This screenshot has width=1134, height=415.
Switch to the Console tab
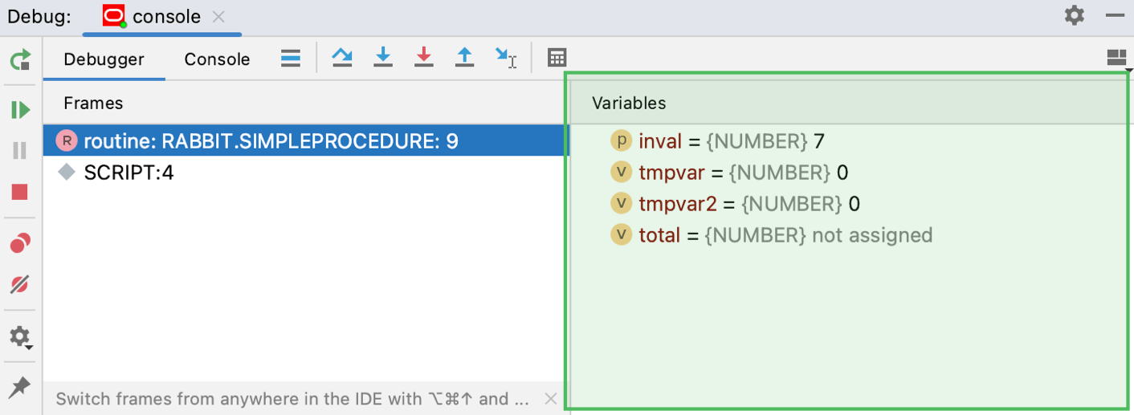tap(217, 59)
